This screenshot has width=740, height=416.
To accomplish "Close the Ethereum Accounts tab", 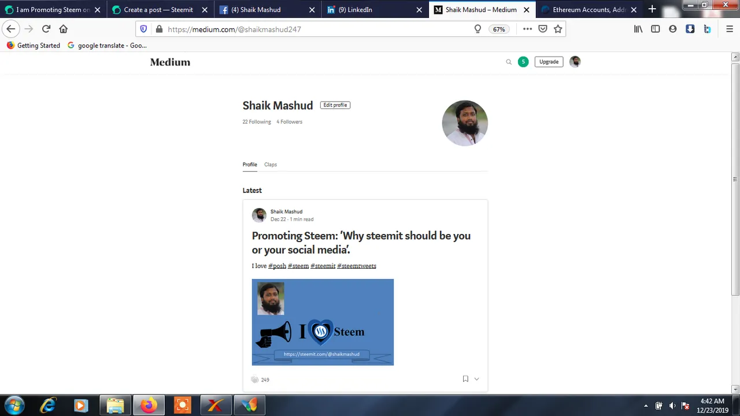I will 634,10.
